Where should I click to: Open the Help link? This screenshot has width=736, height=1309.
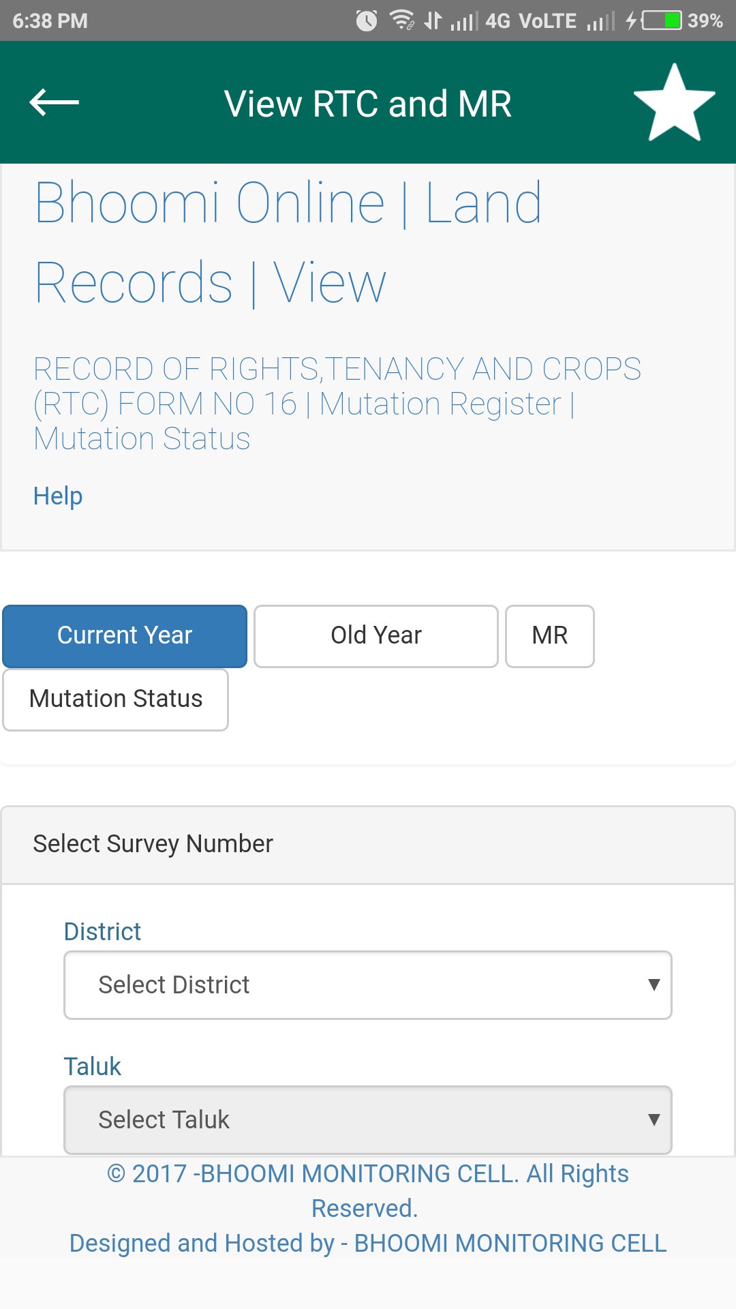[58, 496]
